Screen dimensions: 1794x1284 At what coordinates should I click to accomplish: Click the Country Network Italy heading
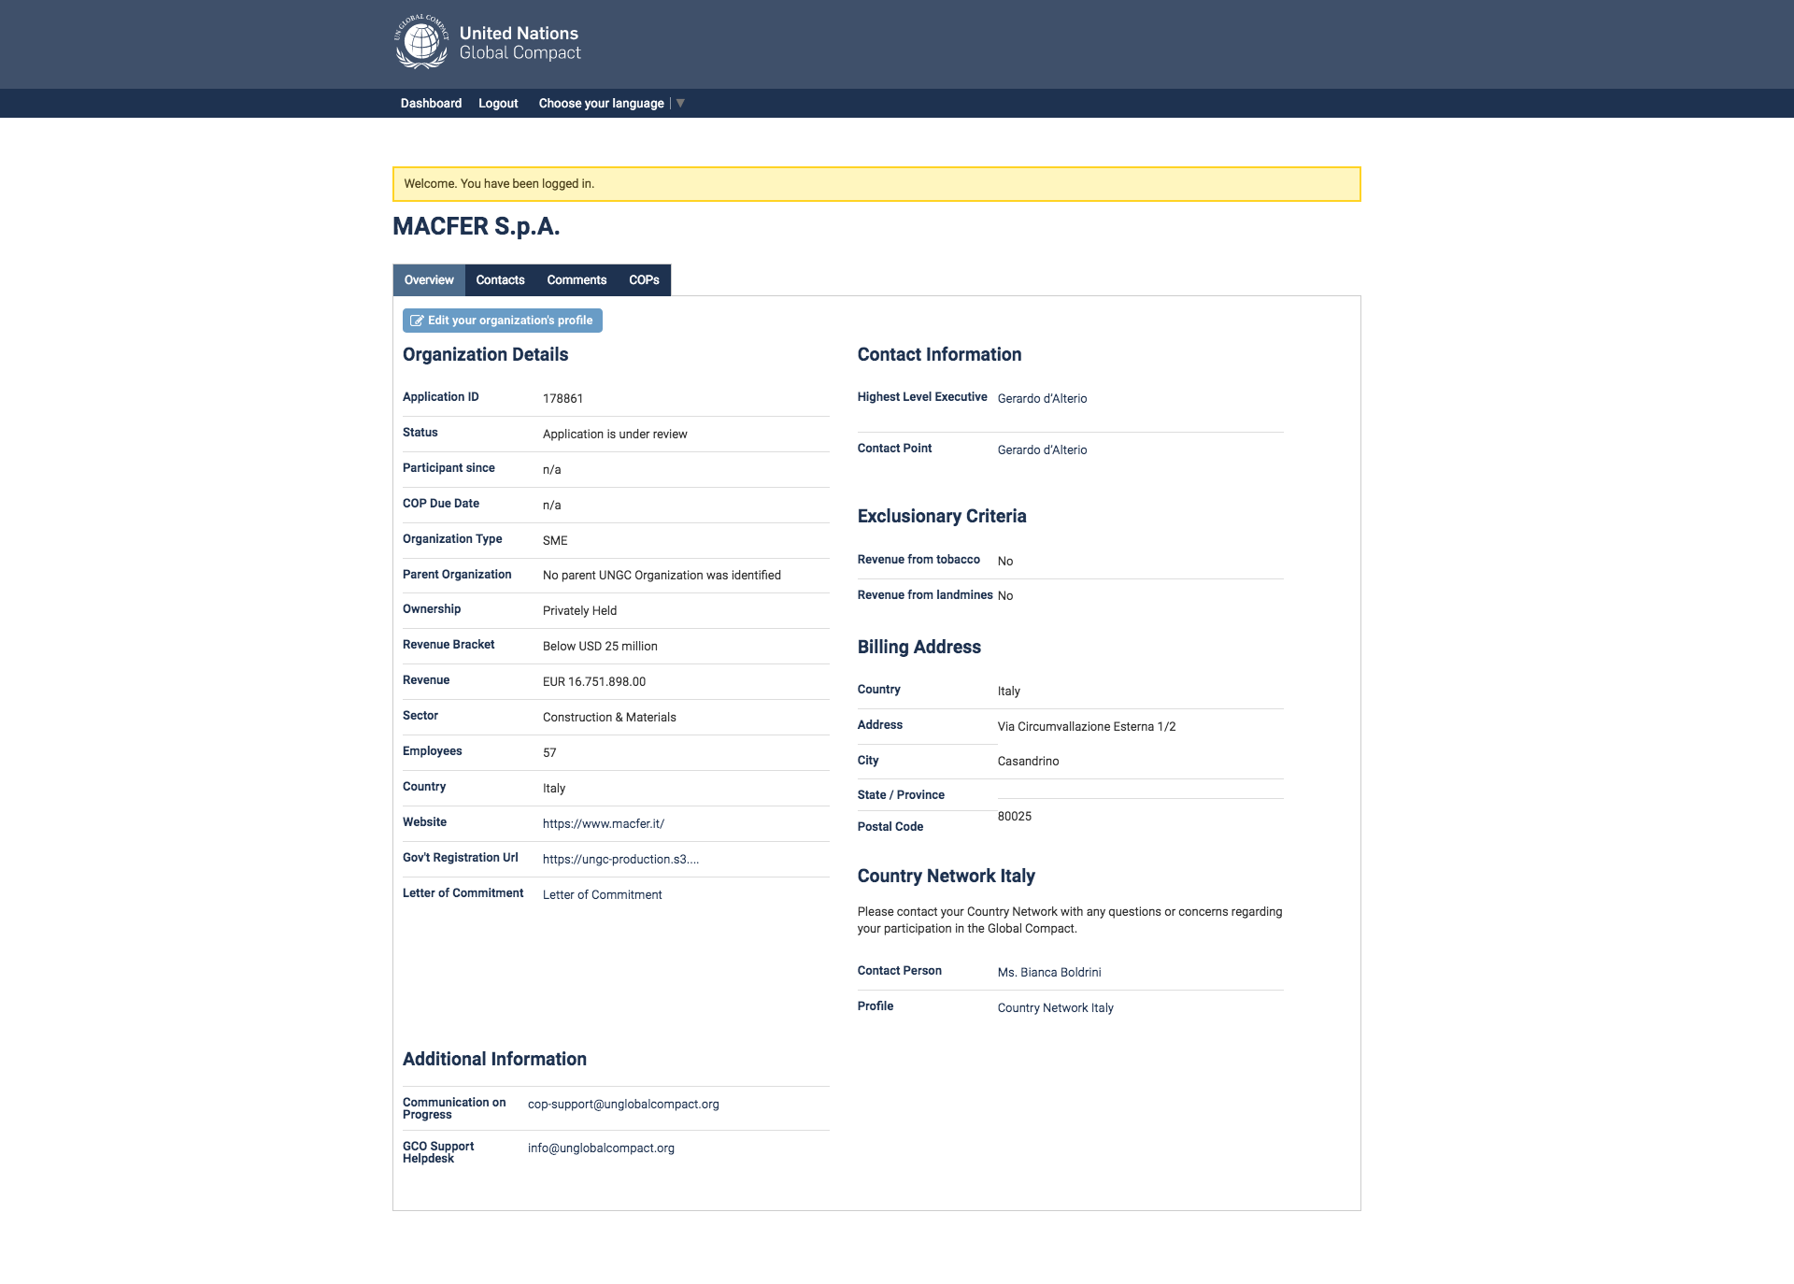[946, 877]
